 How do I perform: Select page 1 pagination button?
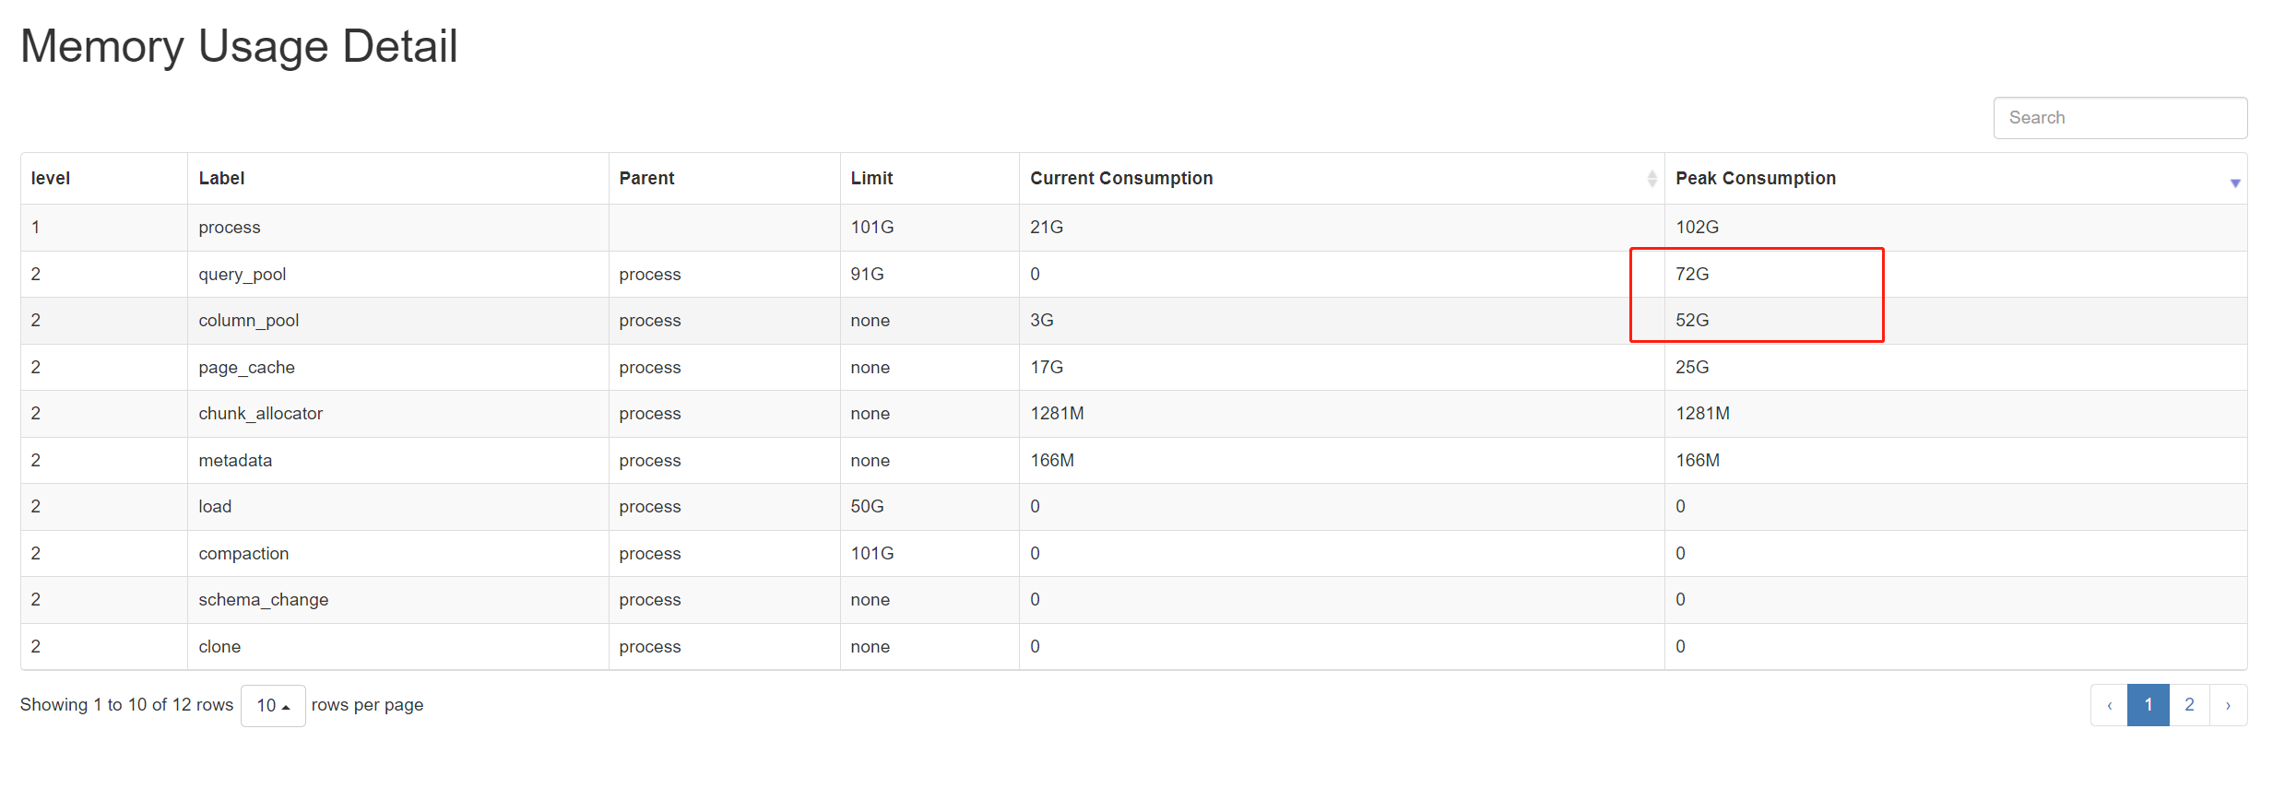(2148, 705)
